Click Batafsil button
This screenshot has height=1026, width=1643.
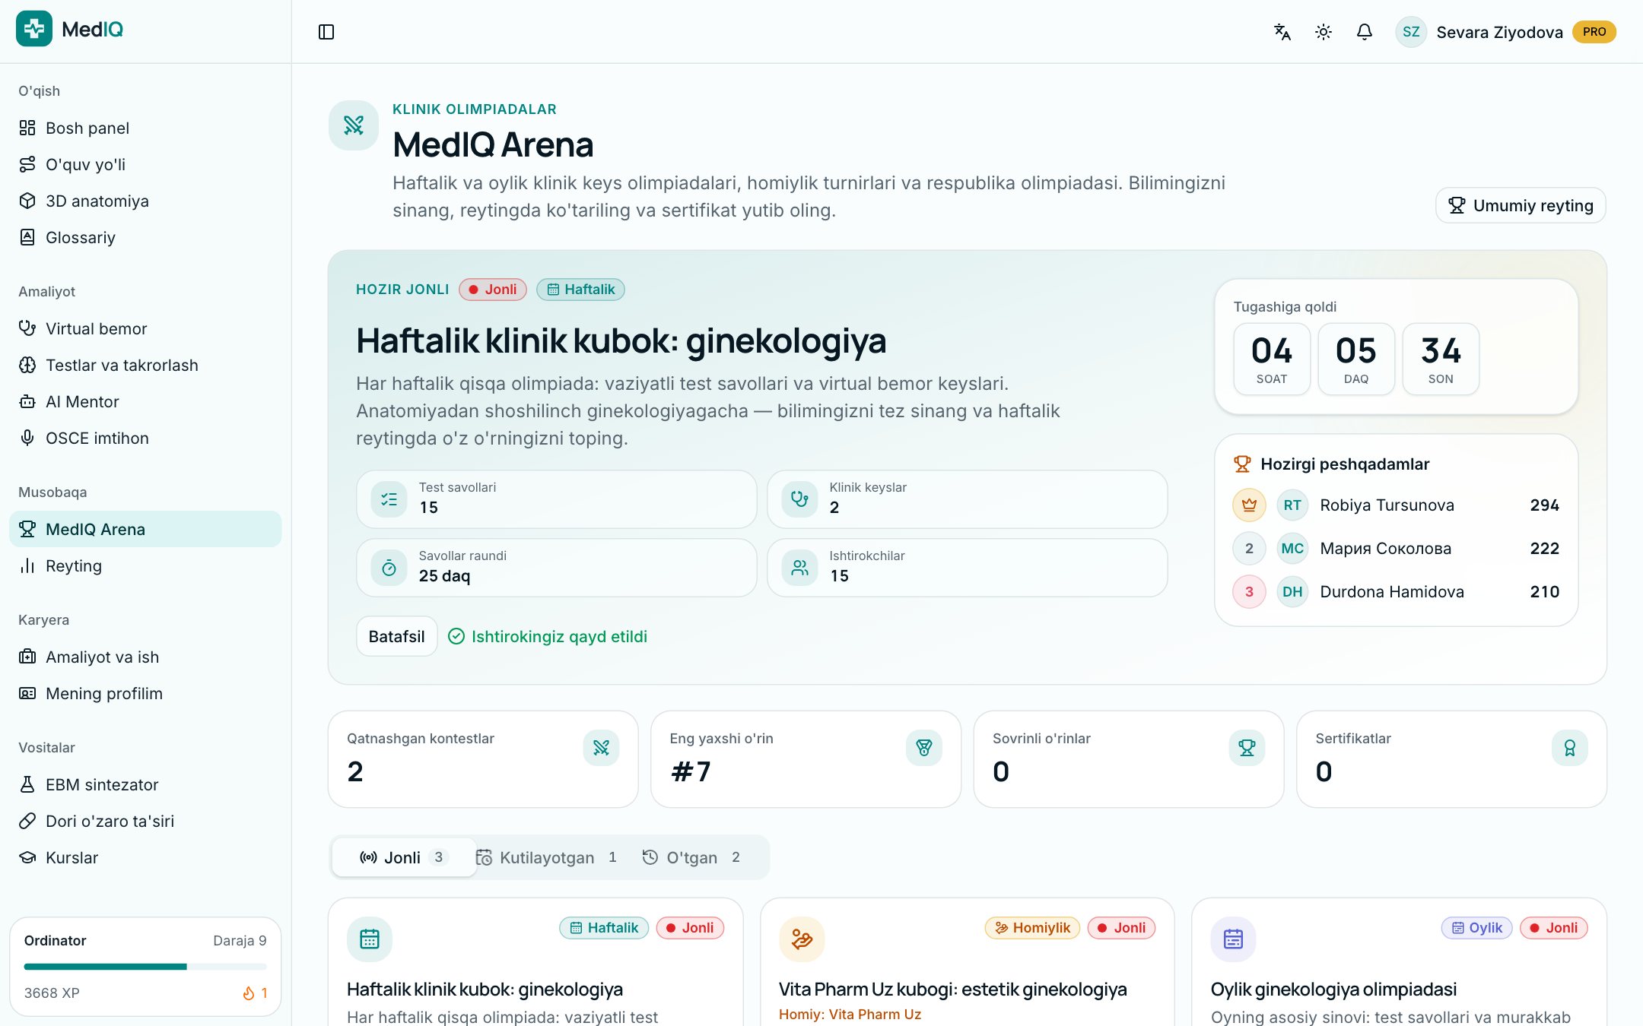point(396,636)
